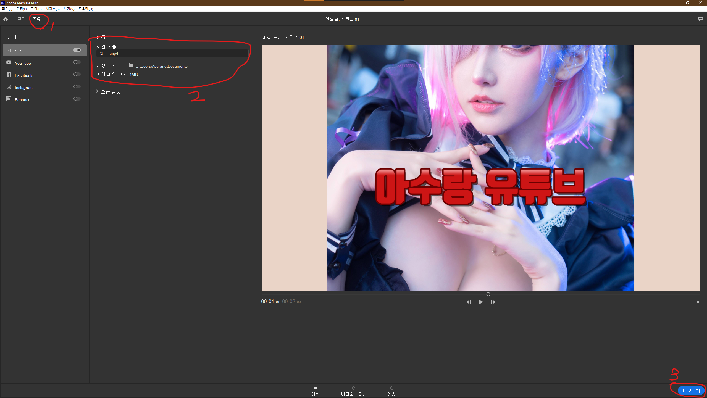Expand the advanced settings (고급 설정) section
This screenshot has height=398, width=707.
pyautogui.click(x=108, y=92)
